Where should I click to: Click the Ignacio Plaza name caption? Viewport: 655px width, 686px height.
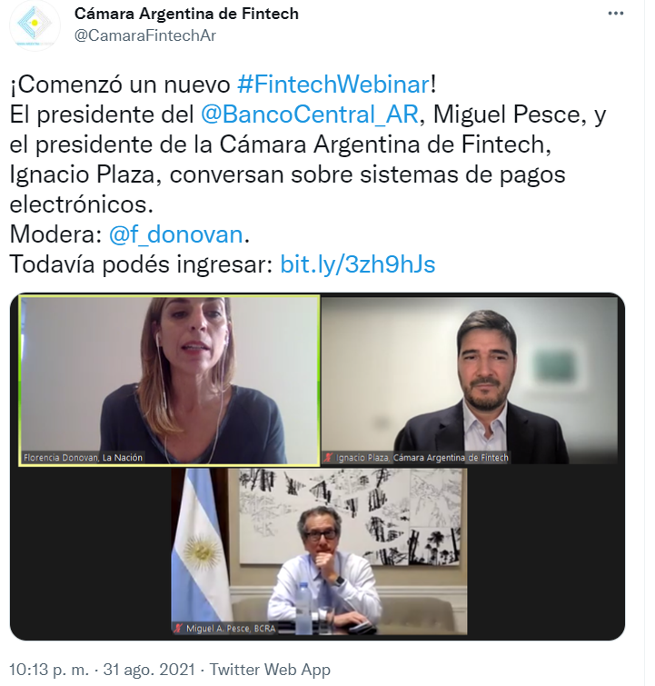(422, 458)
